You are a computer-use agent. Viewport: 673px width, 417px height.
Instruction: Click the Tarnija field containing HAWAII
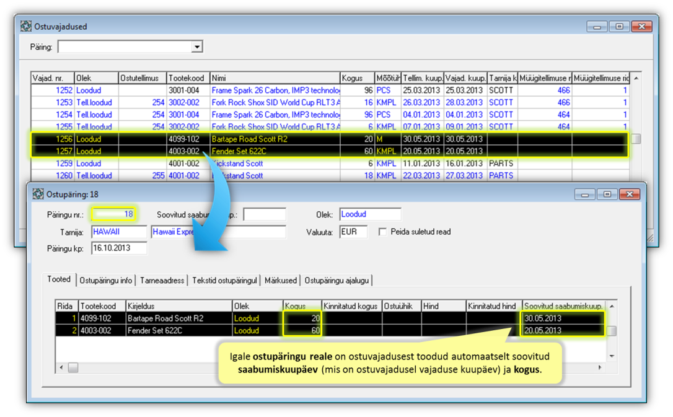click(119, 232)
